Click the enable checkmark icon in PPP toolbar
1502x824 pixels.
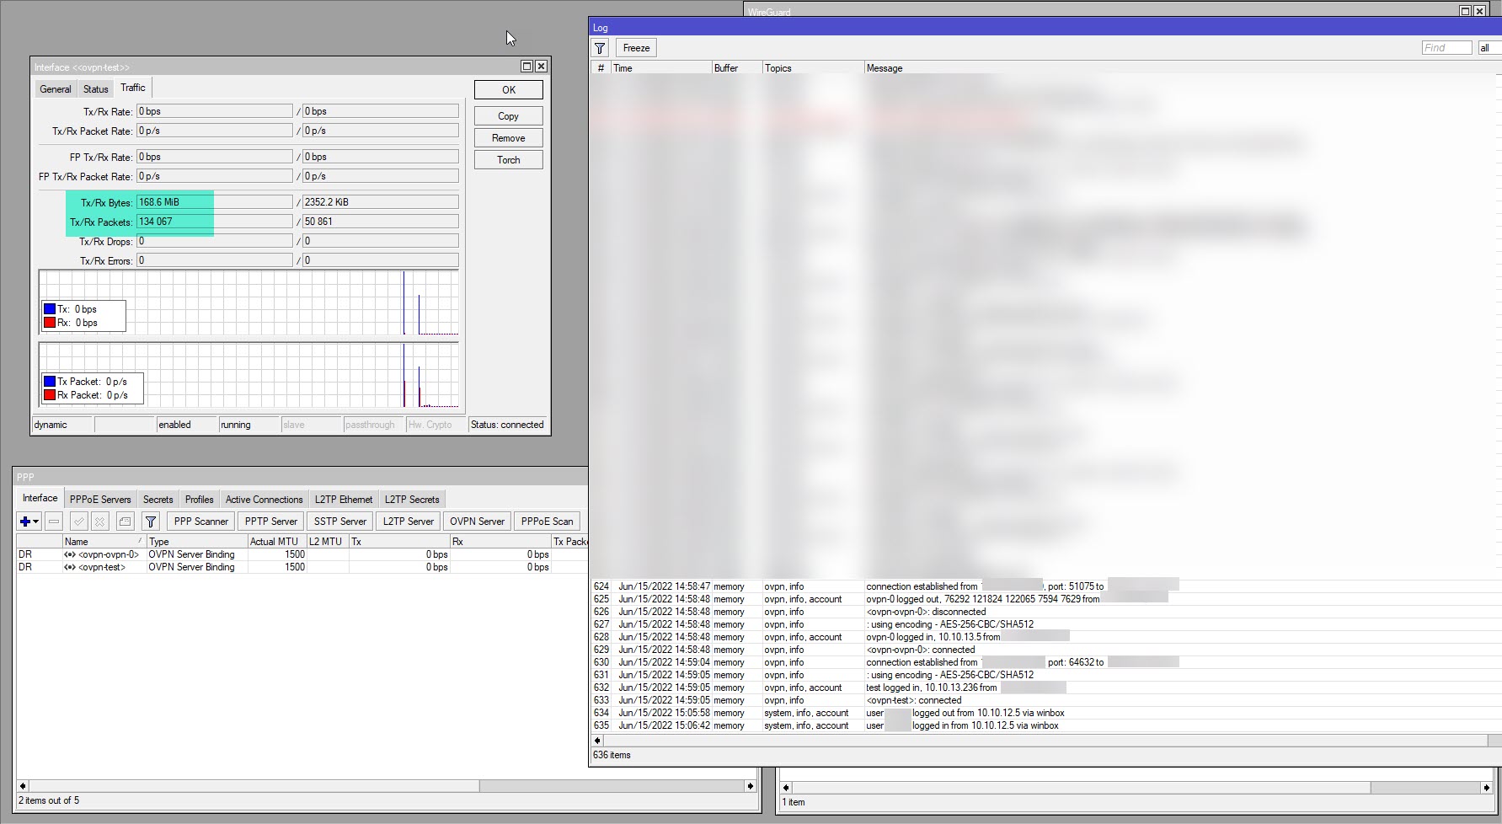[78, 522]
